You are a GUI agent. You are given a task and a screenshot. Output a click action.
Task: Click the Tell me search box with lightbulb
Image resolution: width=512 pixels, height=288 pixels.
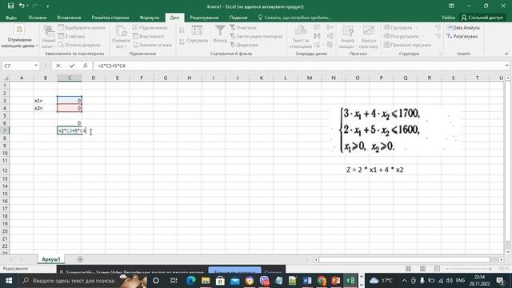294,18
